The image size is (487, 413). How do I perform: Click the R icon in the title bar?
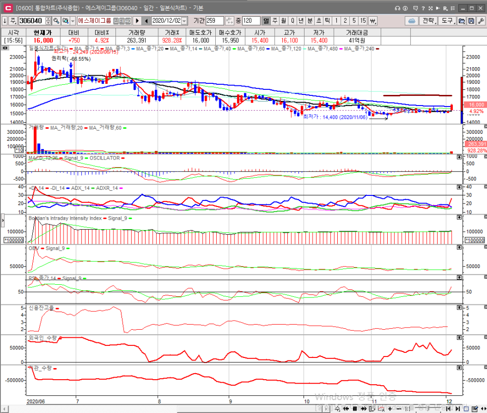[x=445, y=8]
